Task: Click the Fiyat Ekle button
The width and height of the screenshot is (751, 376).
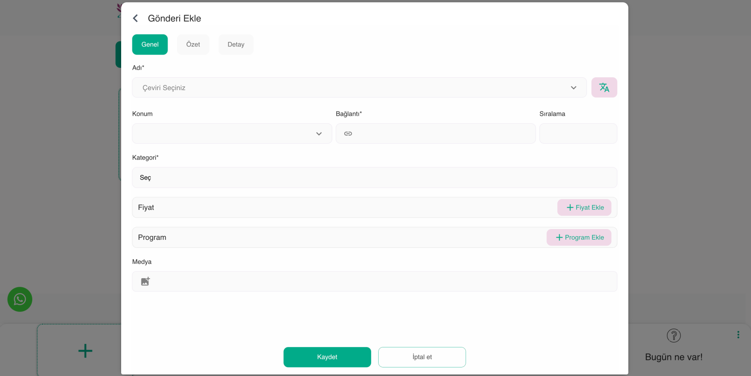Action: coord(584,208)
